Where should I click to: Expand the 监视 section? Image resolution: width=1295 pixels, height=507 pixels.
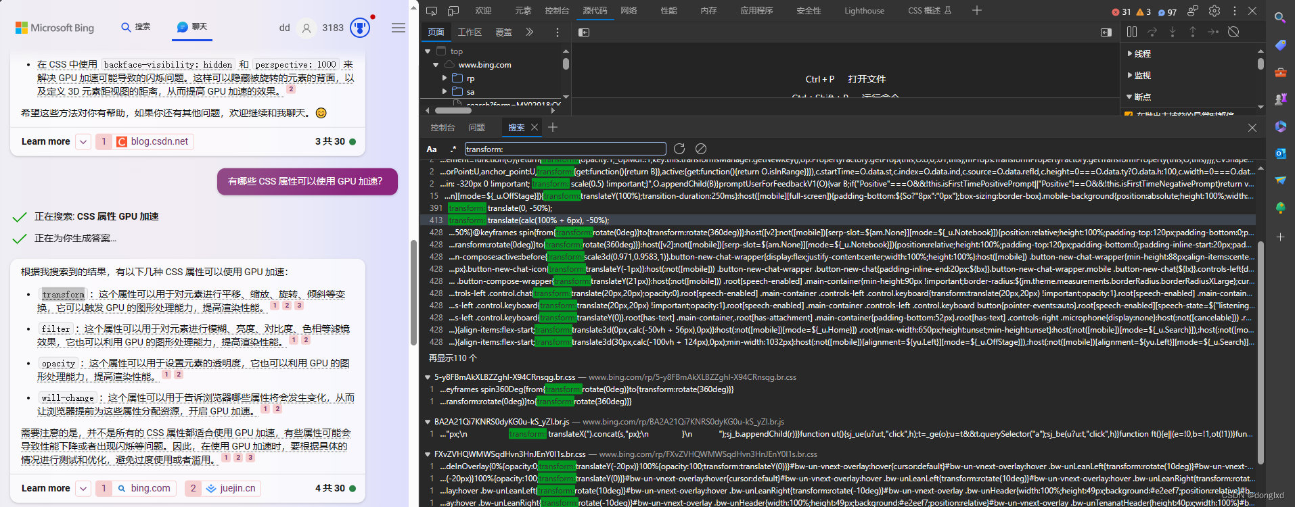click(x=1130, y=75)
